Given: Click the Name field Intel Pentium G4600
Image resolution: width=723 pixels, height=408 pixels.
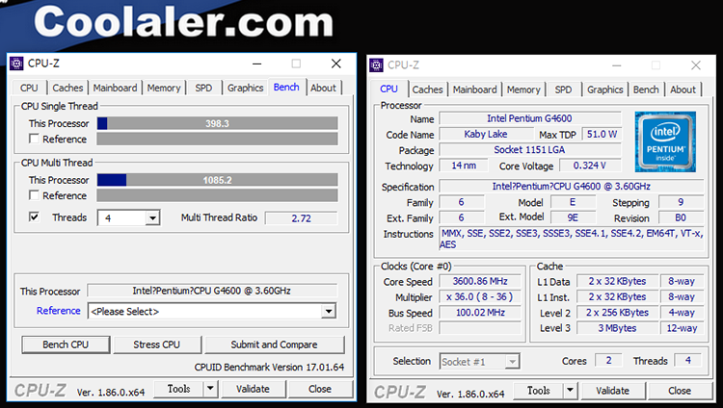Looking at the screenshot, I should point(529,118).
